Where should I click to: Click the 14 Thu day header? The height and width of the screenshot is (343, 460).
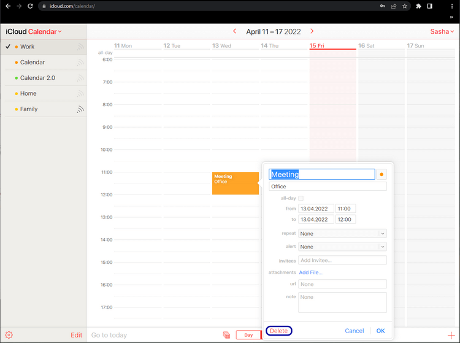(x=270, y=46)
